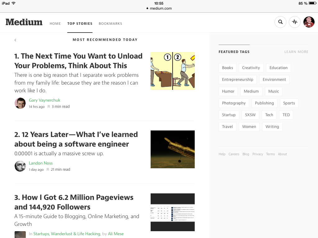Open the user profile avatar menu
Screen dimensions: 318x238
(x=309, y=22)
